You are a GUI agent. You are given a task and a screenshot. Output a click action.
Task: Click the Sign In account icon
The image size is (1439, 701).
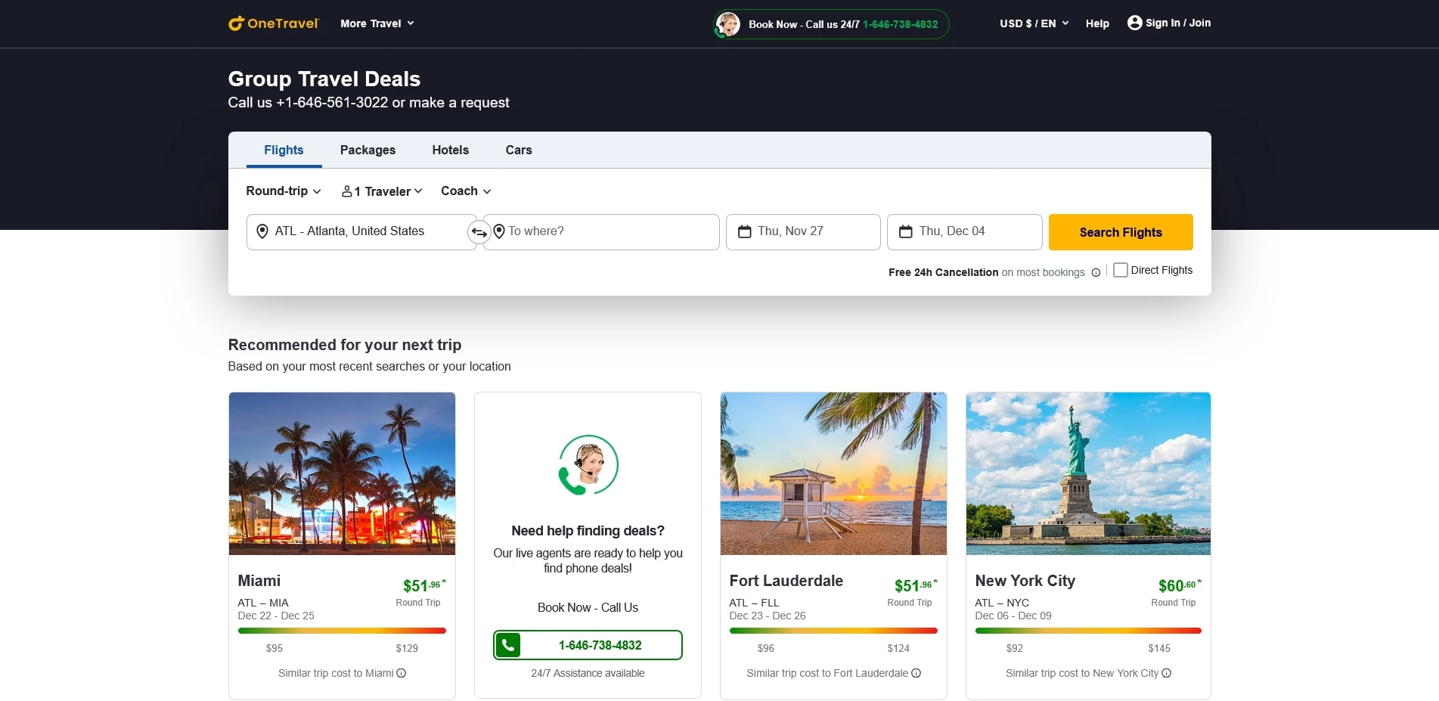coord(1134,23)
